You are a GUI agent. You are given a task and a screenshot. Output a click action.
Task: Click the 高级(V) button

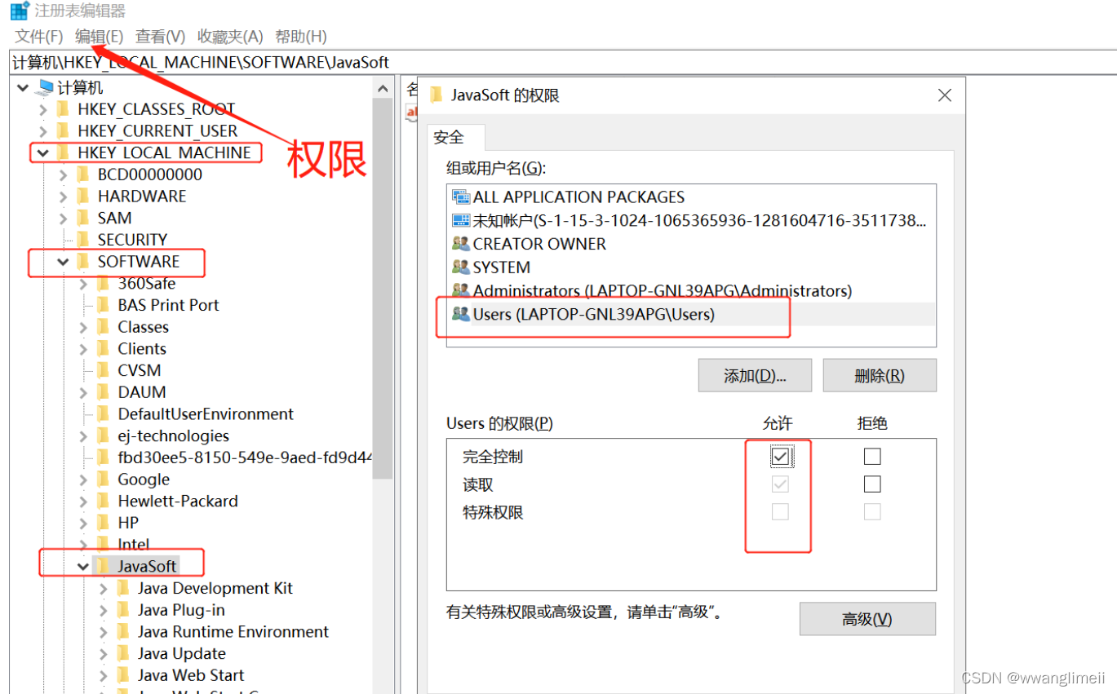[x=867, y=620]
